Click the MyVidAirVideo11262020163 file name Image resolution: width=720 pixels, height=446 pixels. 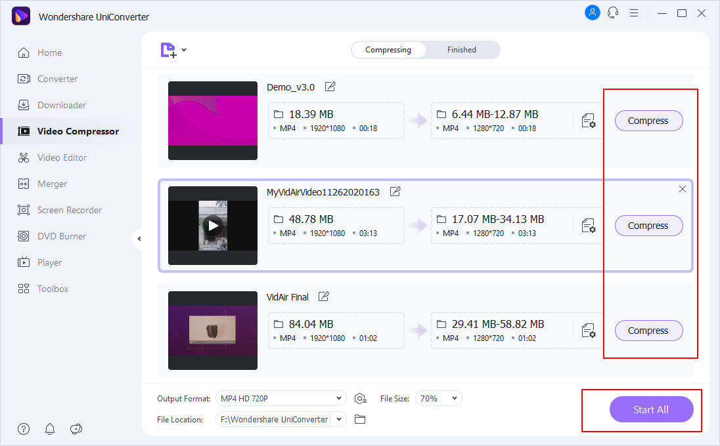click(x=323, y=192)
